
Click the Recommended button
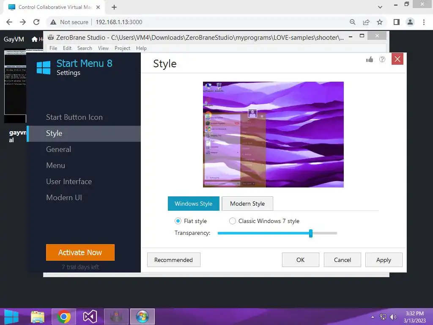[x=173, y=260]
